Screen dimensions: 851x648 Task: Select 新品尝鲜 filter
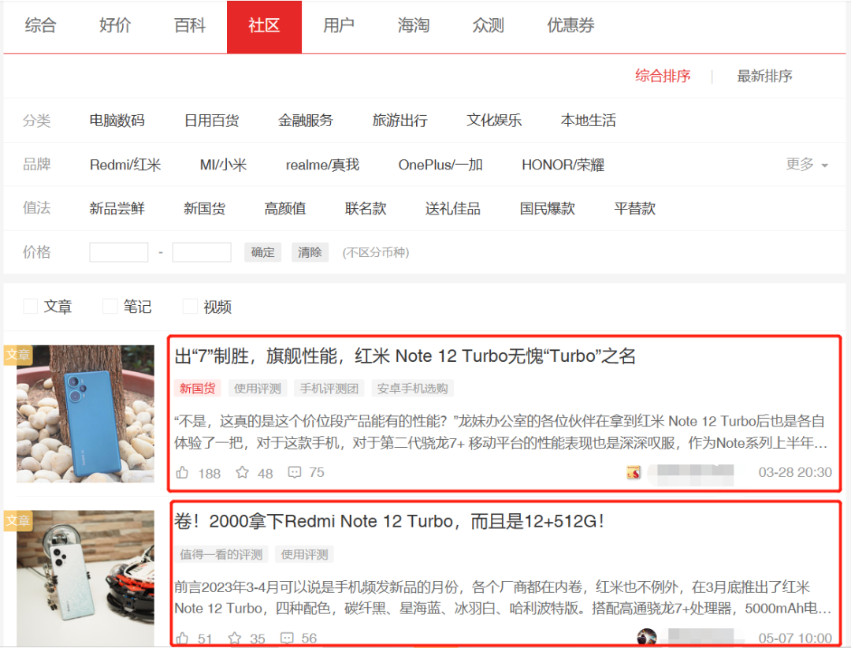coord(117,209)
